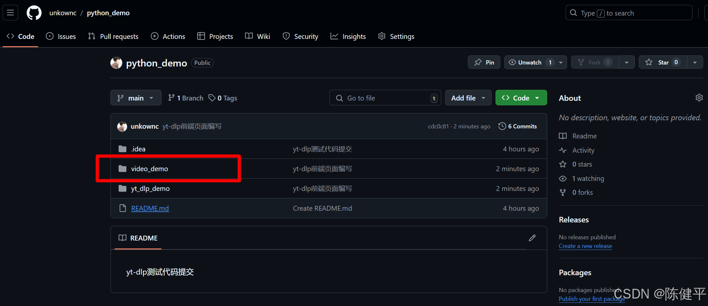Image resolution: width=708 pixels, height=306 pixels.
Task: Open the .idea commit message yt-dlp测试代码提交
Action: click(322, 149)
